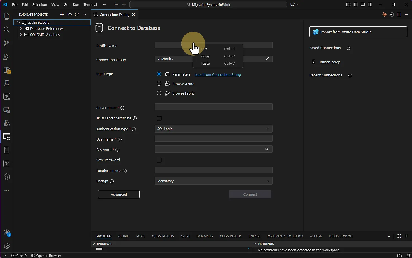Choose the Browse Fabric radio option

pos(159,93)
